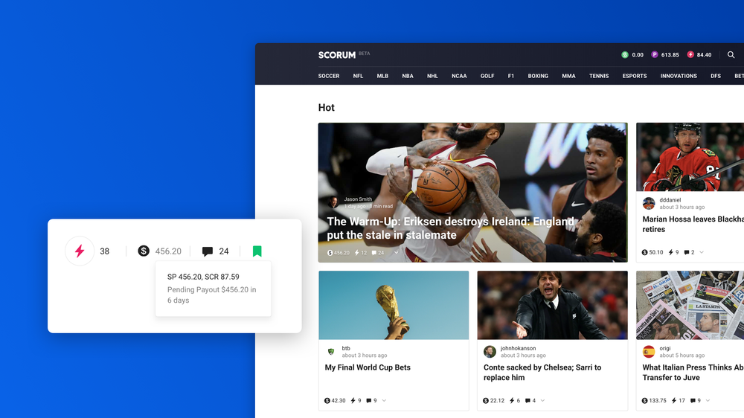Open 'What Italian Press Thinks' article title

pos(693,373)
